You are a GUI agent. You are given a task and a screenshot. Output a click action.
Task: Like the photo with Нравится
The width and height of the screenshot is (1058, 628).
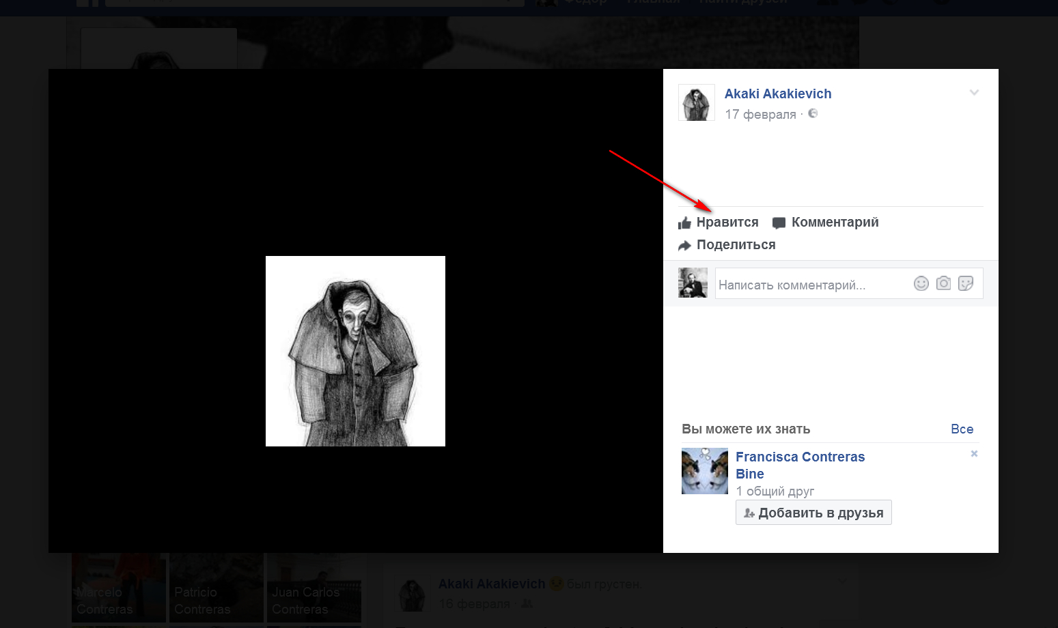(x=718, y=223)
